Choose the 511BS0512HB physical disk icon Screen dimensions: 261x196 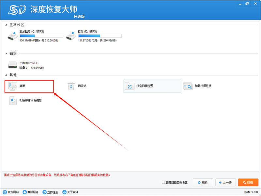[13, 65]
